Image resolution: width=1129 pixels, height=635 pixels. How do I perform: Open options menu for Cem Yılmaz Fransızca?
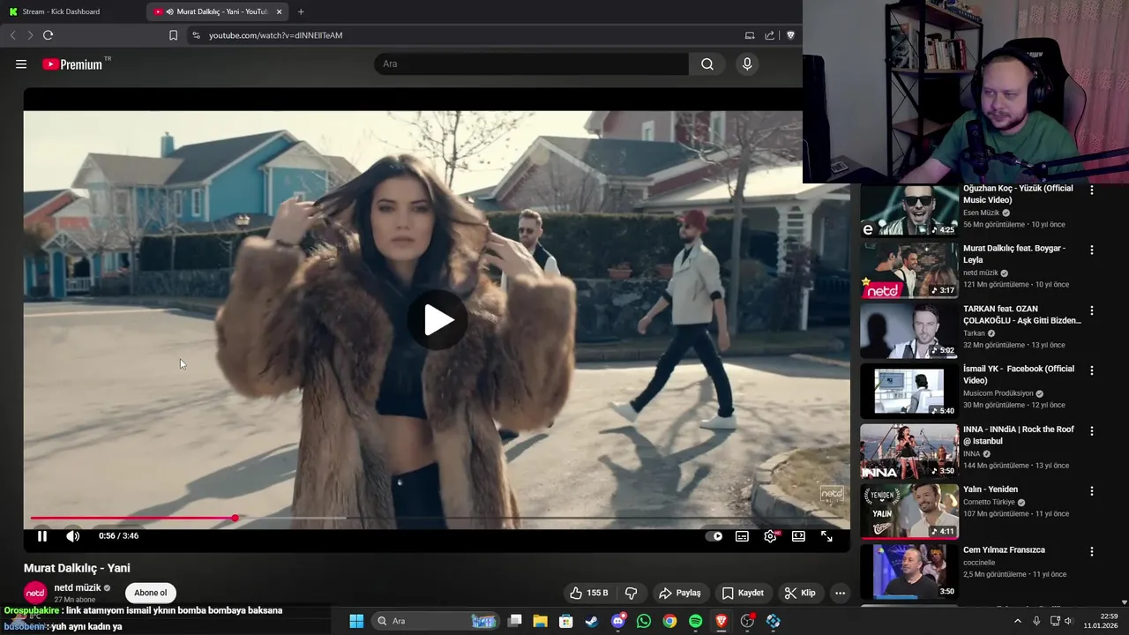click(x=1092, y=551)
